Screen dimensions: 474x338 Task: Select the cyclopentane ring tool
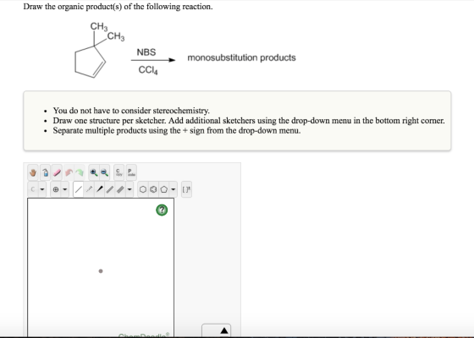tap(163, 189)
